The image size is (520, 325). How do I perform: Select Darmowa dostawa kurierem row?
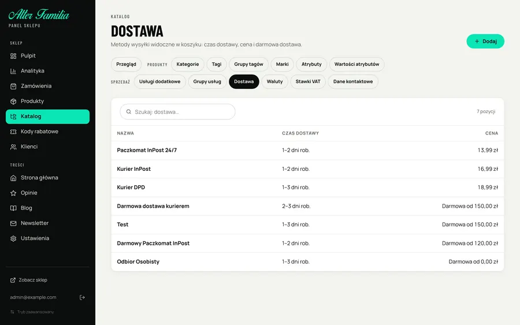(x=307, y=206)
